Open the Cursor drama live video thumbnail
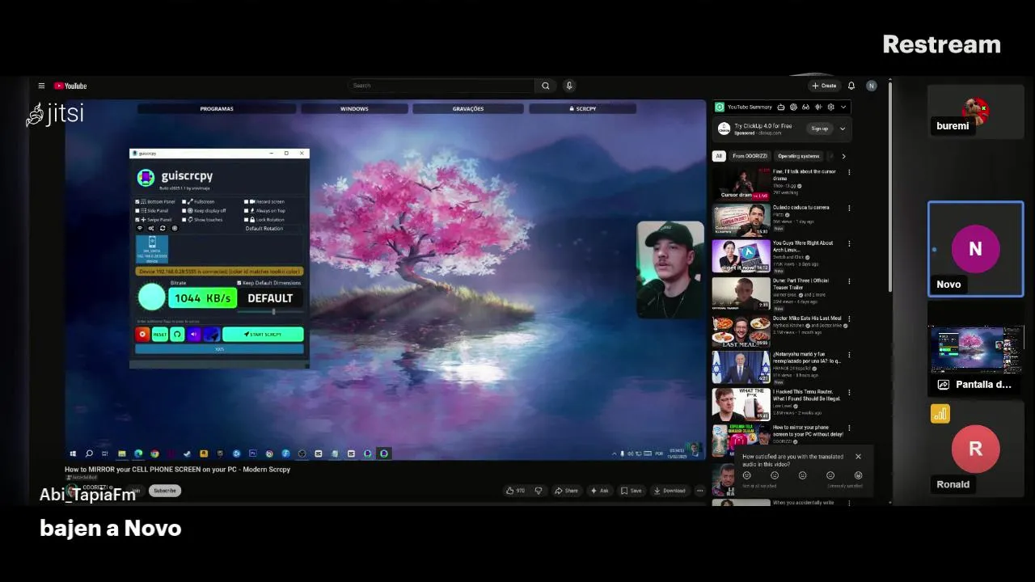 point(741,183)
